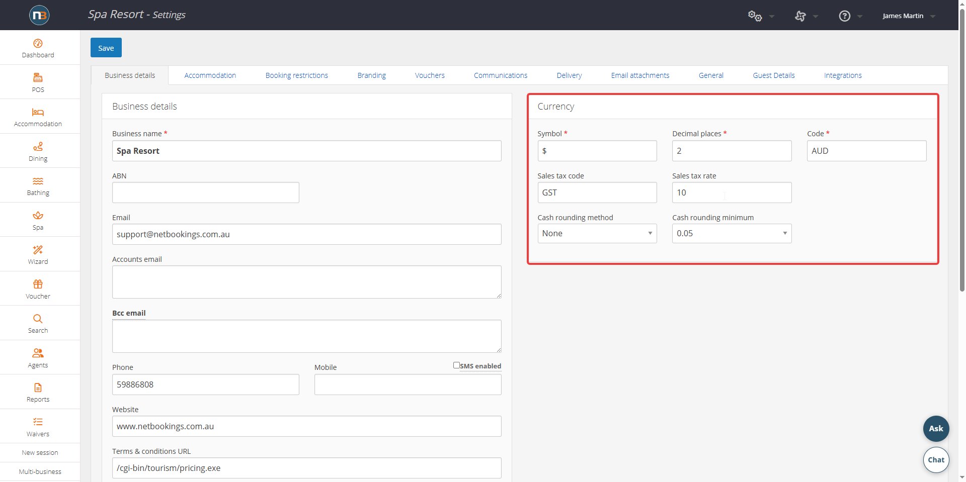This screenshot has width=966, height=482.
Task: Click the Phone input field
Action: coord(206,384)
